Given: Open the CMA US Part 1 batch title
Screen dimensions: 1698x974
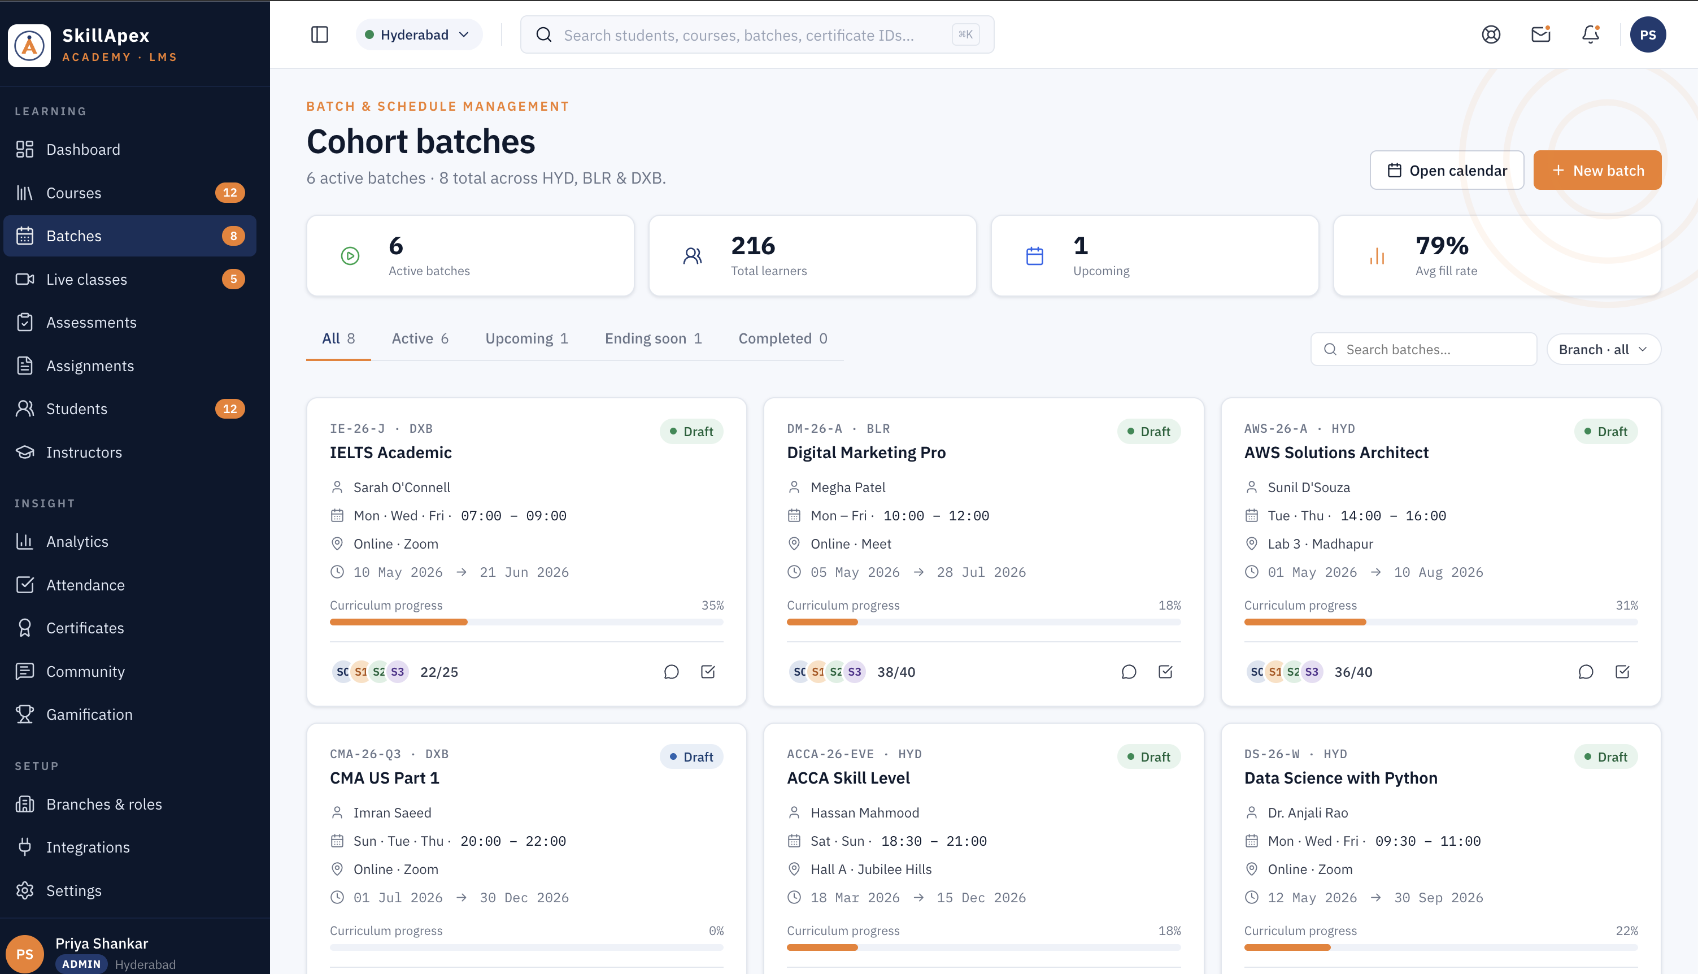Looking at the screenshot, I should tap(385, 778).
